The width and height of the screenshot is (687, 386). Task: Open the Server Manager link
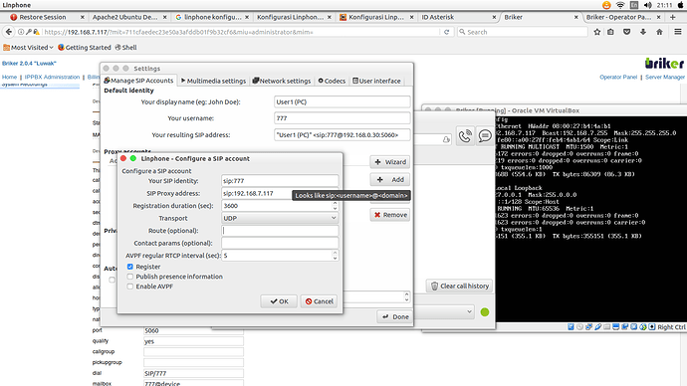point(665,77)
